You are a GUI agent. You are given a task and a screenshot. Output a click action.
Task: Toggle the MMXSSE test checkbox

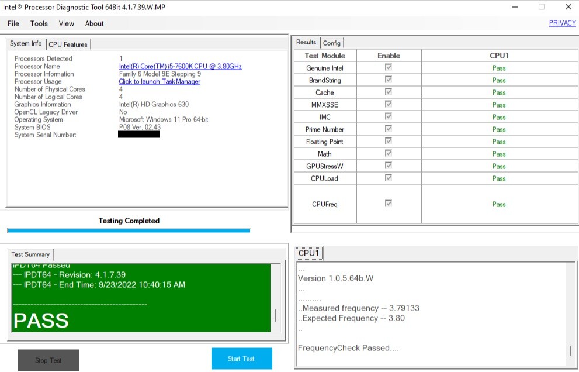point(388,104)
